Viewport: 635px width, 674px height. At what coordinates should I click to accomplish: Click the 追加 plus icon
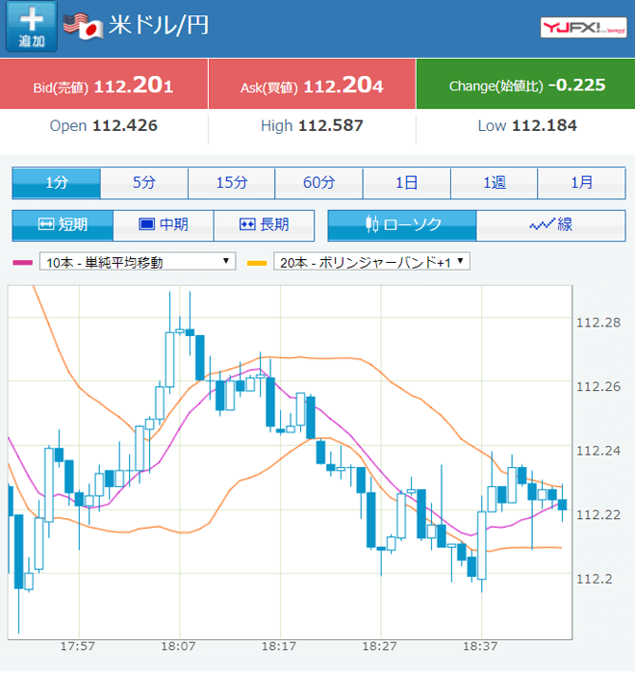(32, 27)
